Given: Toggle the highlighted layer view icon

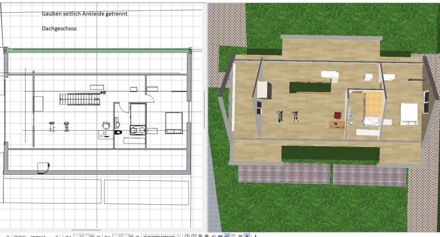Looking at the screenshot, I should (x=227, y=236).
